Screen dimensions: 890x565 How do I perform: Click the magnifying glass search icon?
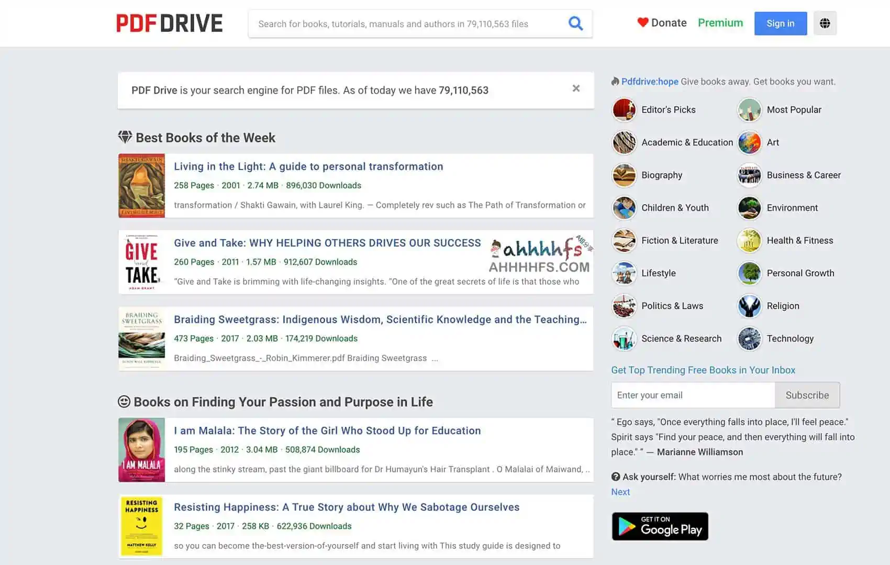tap(575, 24)
